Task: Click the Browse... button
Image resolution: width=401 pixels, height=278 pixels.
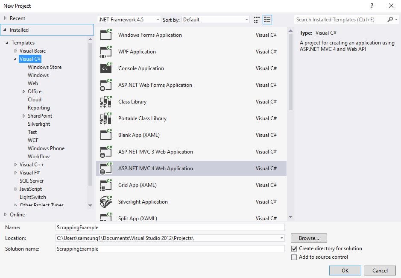Action: (x=309, y=238)
